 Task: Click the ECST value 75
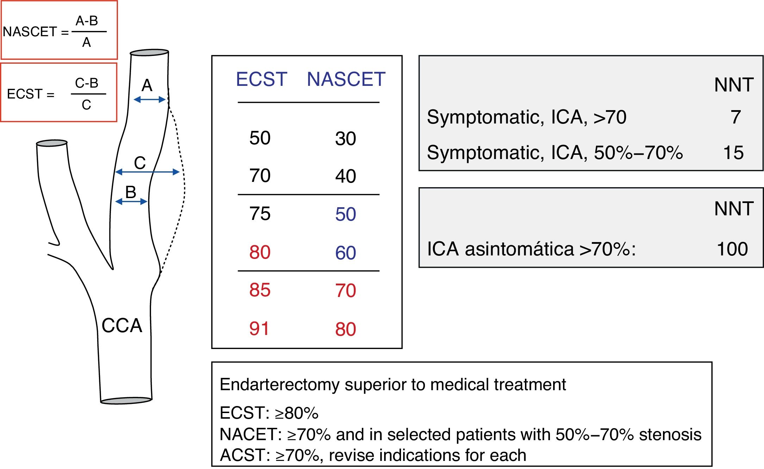260,214
